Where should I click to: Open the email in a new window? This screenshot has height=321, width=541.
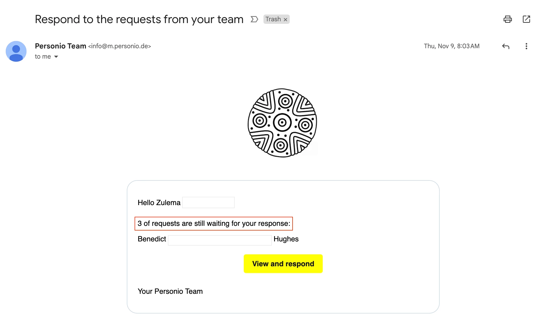coord(526,19)
